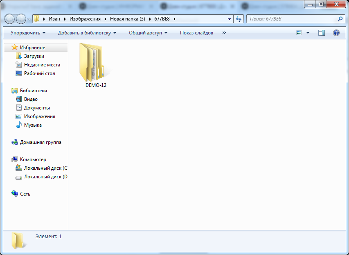The width and height of the screenshot is (349, 255).
Task: Close the Explorer window
Action: point(337,4)
